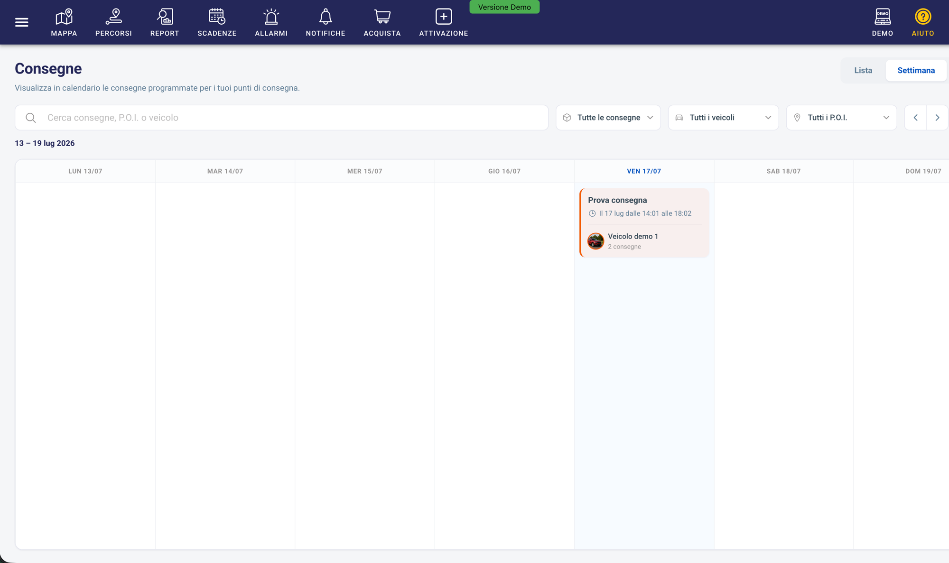Expand the Tutti i P.O.I. dropdown
Screen dimensions: 949x563
(x=841, y=118)
